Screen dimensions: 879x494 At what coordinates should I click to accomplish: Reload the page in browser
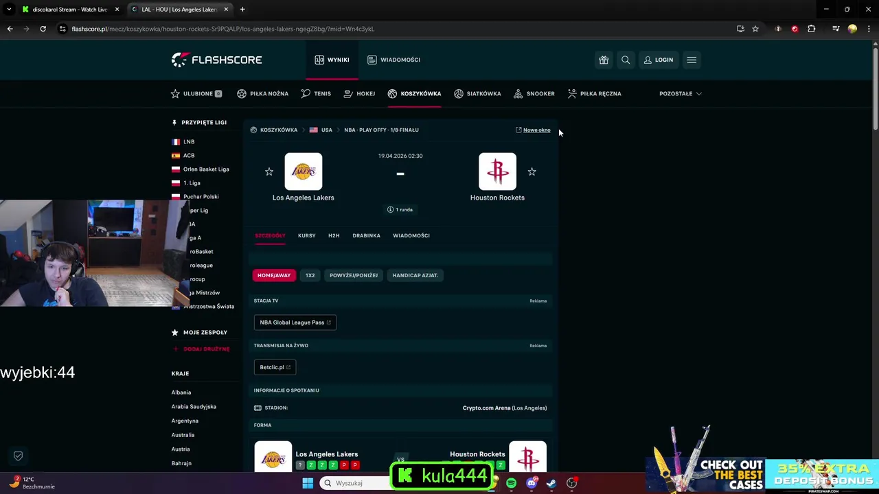point(43,29)
